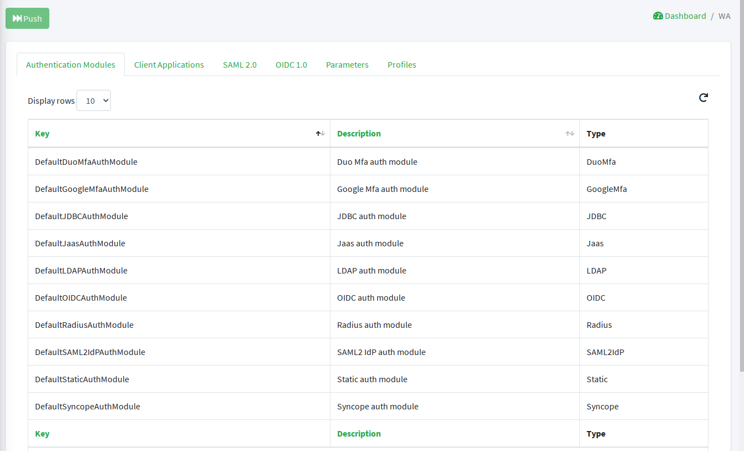744x451 pixels.
Task: Select the DefaultDuoMfaAuthModule row
Action: point(86,162)
